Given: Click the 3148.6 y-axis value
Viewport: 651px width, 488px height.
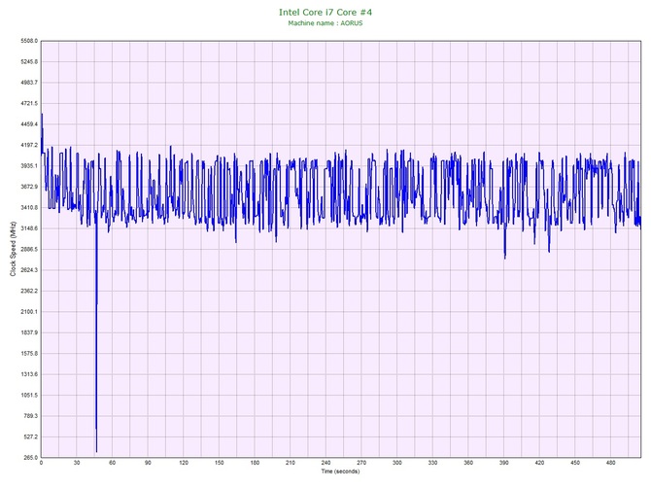Looking at the screenshot, I should point(29,228).
